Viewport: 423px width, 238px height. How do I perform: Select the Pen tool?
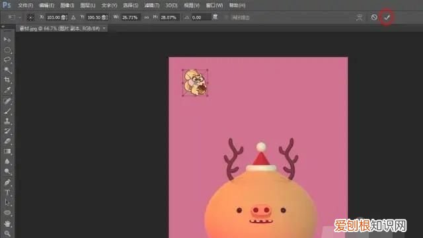click(7, 182)
